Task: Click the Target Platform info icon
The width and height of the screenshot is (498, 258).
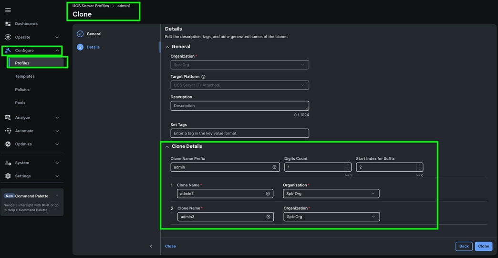Action: [x=203, y=77]
